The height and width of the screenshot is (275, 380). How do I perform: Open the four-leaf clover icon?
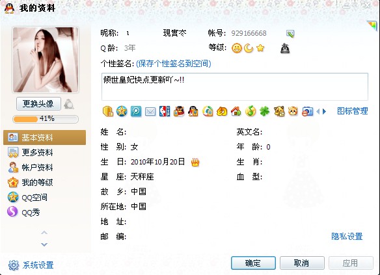265,112
